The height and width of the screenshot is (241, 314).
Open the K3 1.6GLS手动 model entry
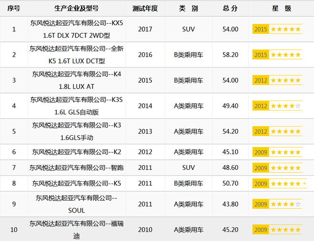click(x=77, y=131)
